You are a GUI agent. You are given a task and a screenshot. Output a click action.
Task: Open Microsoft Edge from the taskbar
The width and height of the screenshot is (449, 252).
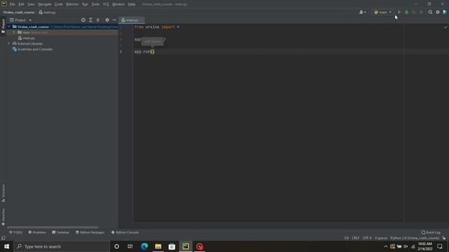[x=145, y=246]
